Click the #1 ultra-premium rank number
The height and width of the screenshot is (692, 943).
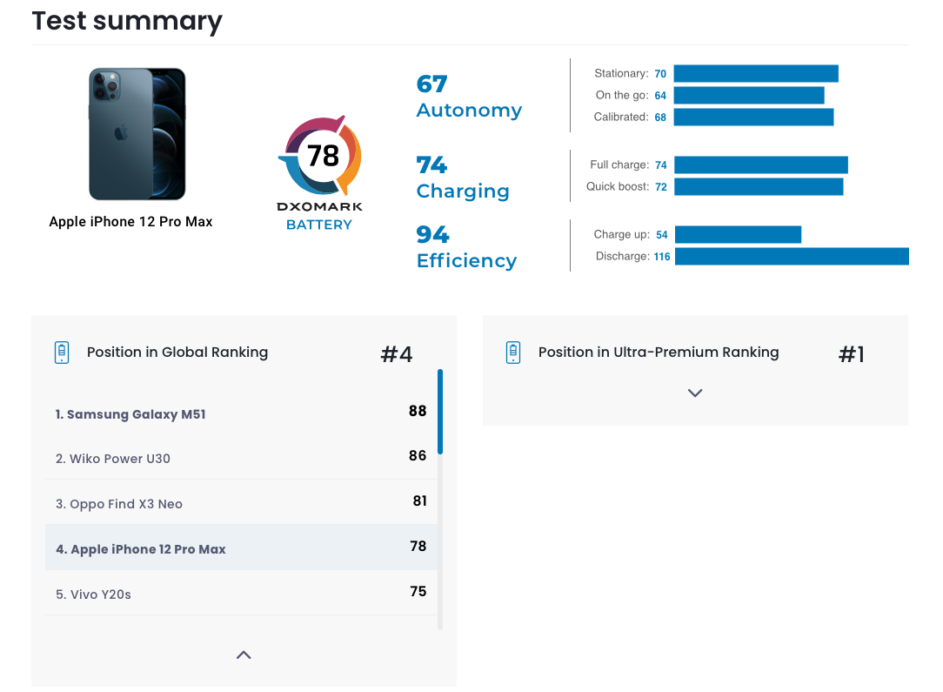tap(851, 353)
